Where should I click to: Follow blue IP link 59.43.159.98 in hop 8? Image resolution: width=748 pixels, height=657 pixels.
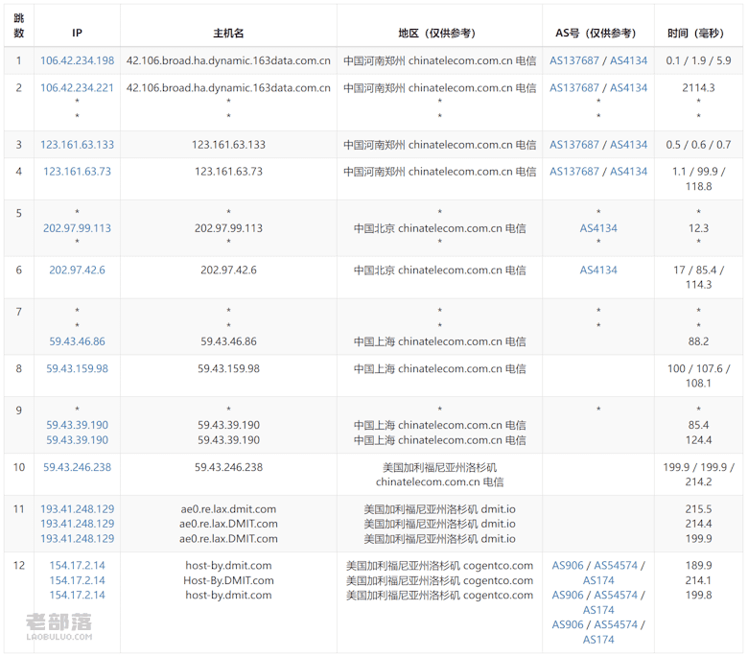coord(77,369)
